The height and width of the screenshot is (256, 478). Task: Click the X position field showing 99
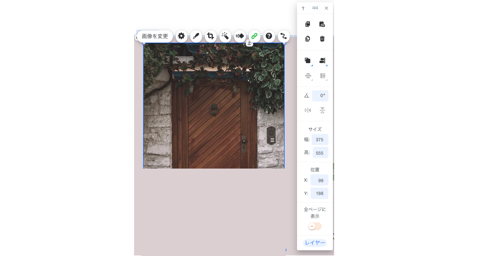[x=319, y=180]
